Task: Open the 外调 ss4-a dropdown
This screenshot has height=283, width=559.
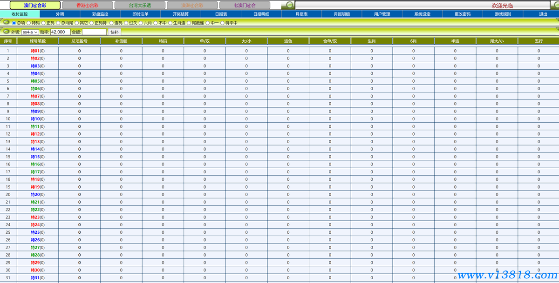Action: (x=30, y=32)
